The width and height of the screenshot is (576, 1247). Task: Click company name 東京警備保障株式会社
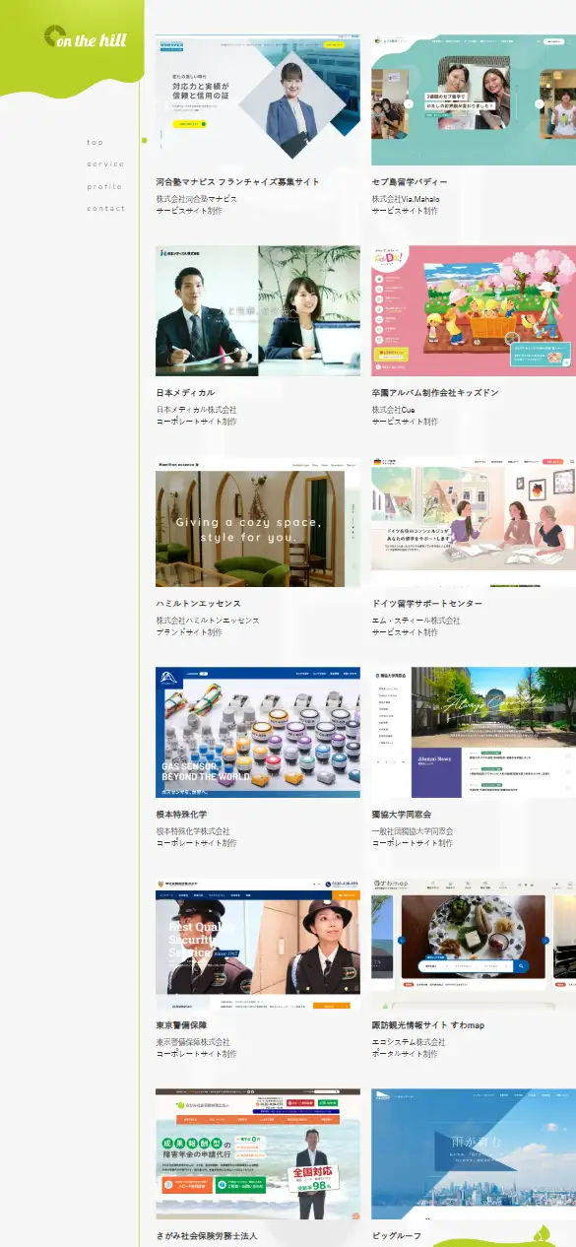click(193, 1042)
